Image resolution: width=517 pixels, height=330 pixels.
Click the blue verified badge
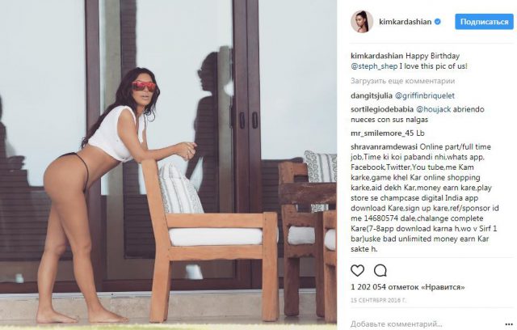tap(438, 22)
